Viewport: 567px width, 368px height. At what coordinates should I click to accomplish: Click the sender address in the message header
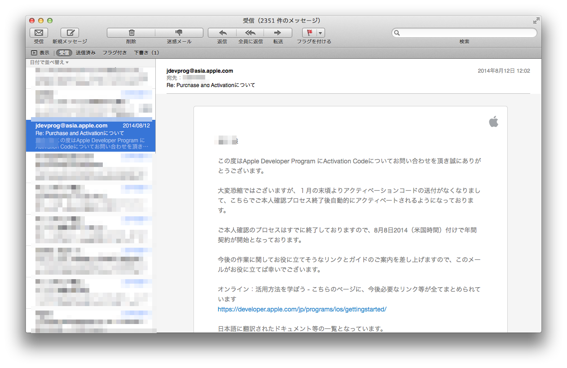coord(200,71)
